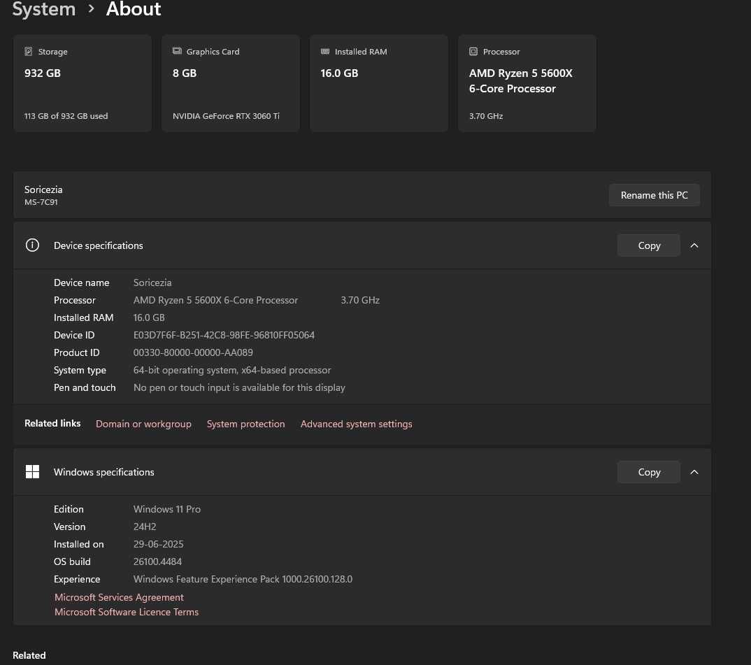
Task: Click the OS build value 26100.4484
Action: point(157,562)
